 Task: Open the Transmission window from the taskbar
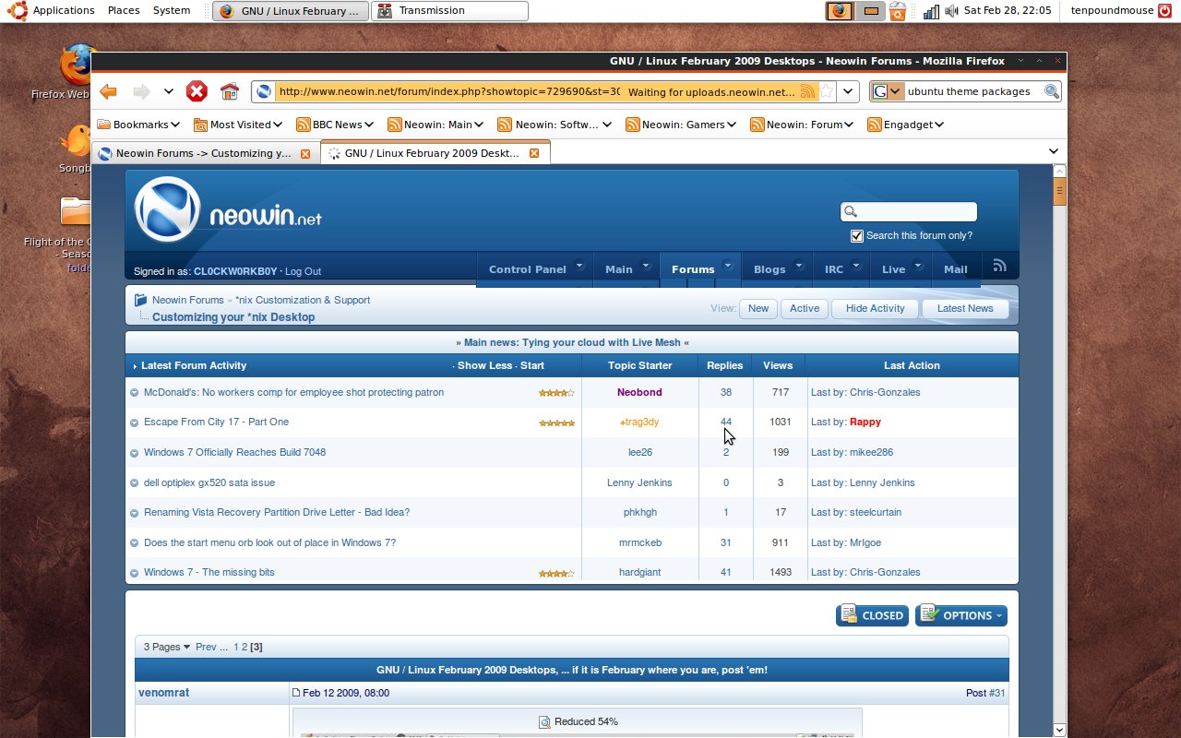449,11
